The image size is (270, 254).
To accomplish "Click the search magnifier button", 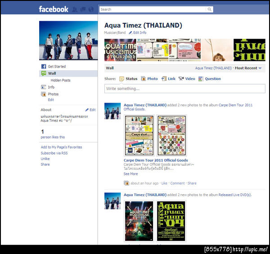I will 209,9.
